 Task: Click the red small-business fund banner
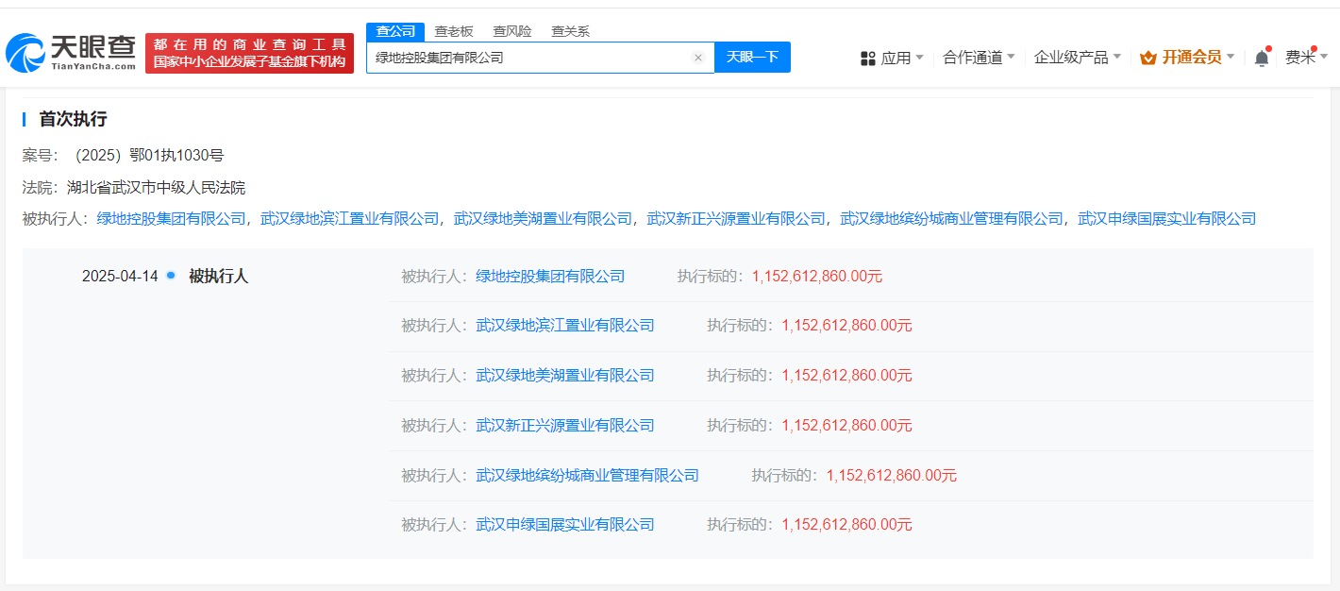point(250,53)
